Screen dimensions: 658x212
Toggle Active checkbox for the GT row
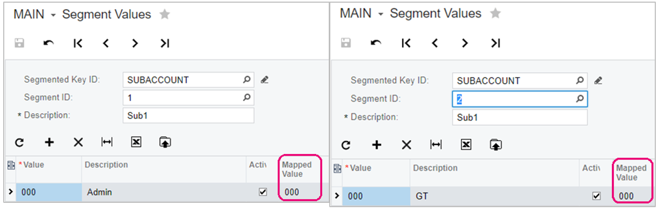click(596, 196)
